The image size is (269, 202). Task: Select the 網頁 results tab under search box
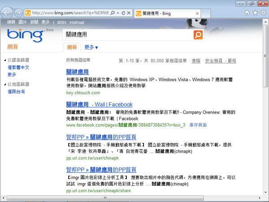[x=72, y=47]
